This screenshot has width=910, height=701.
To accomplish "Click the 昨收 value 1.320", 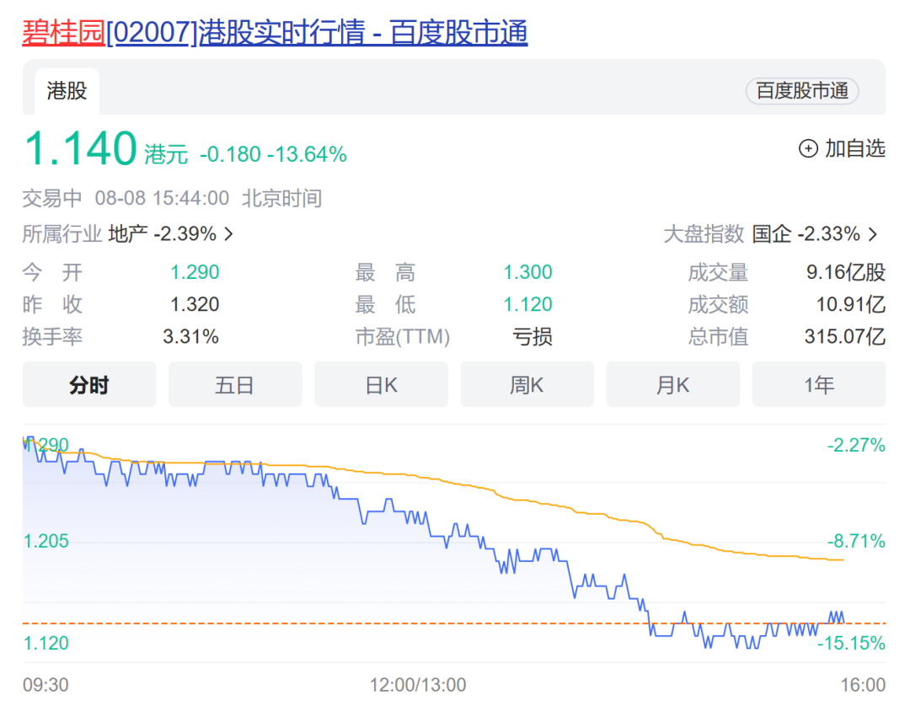I will [195, 304].
